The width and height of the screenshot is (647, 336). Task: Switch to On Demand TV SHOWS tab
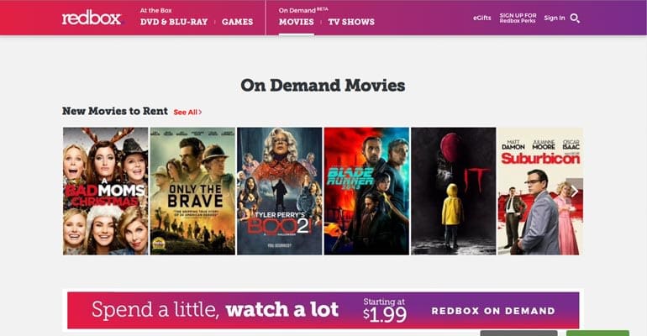351,22
